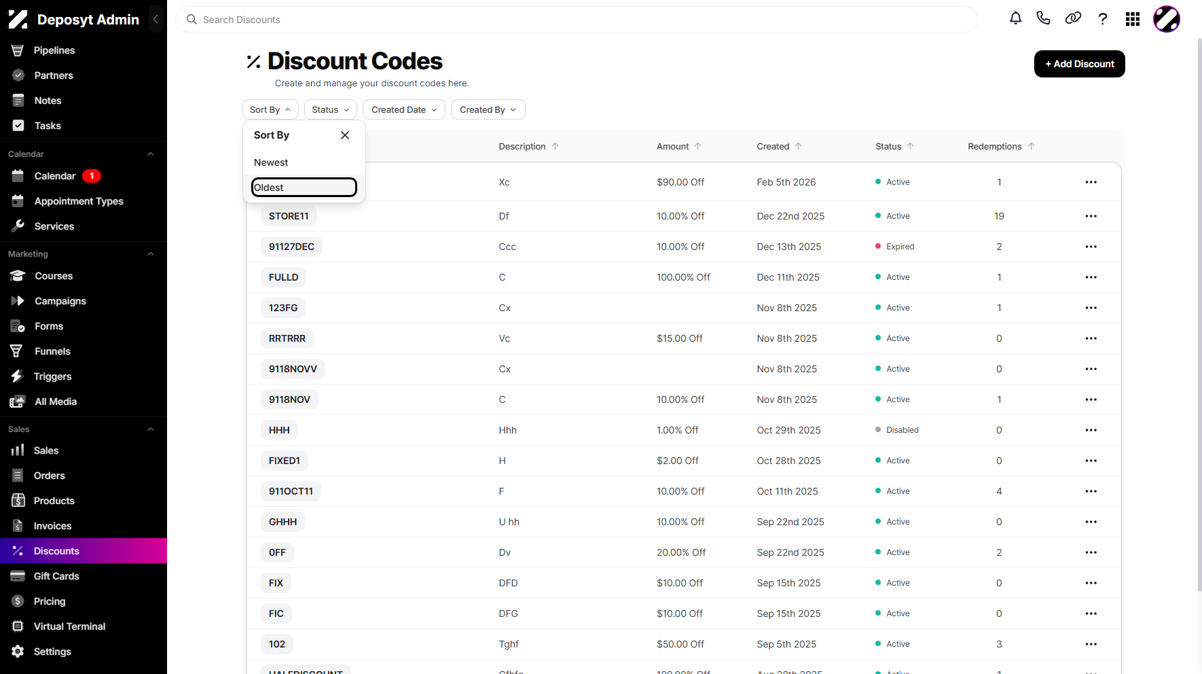
Task: Click the GHHH discount code tag
Action: click(283, 522)
